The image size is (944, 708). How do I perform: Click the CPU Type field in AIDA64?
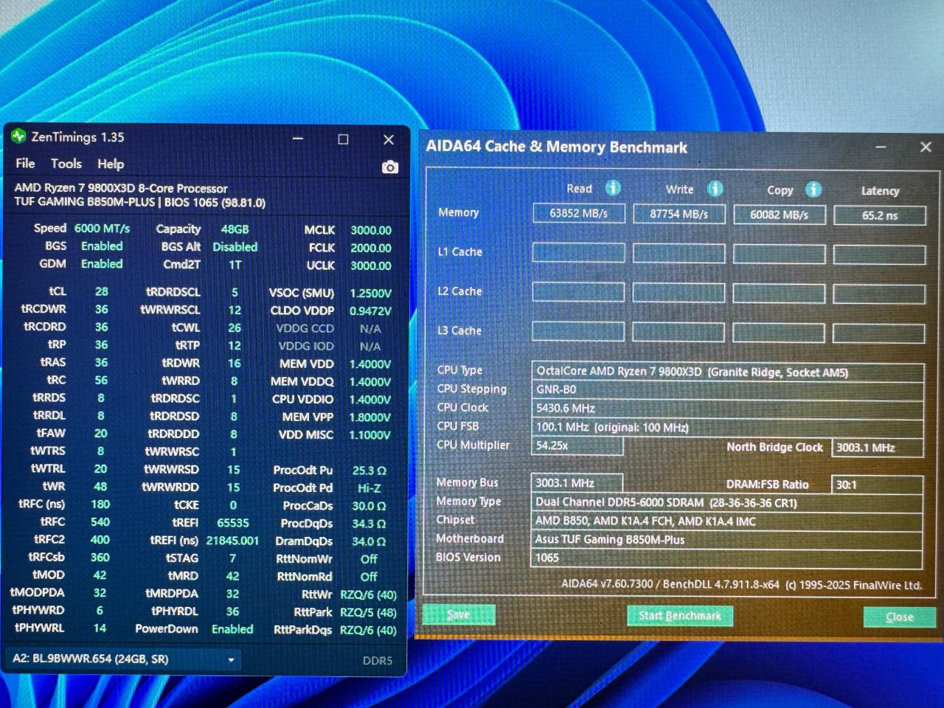(727, 372)
